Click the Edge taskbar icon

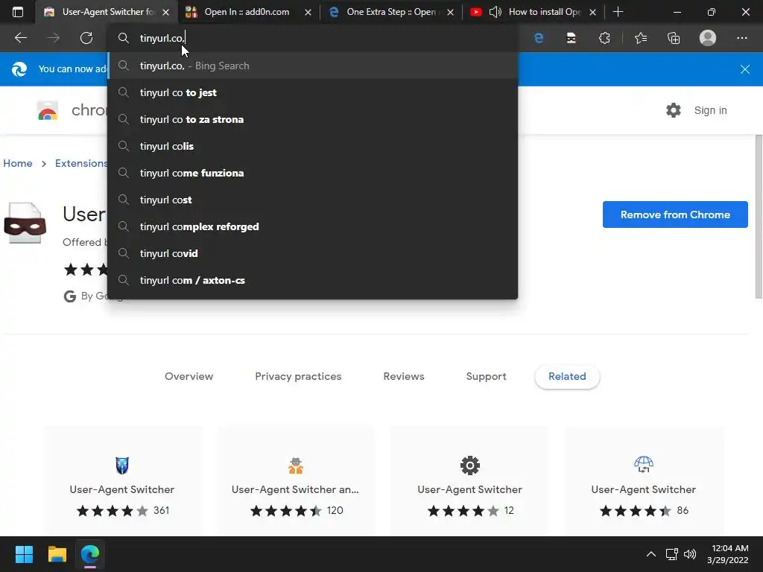click(x=90, y=554)
